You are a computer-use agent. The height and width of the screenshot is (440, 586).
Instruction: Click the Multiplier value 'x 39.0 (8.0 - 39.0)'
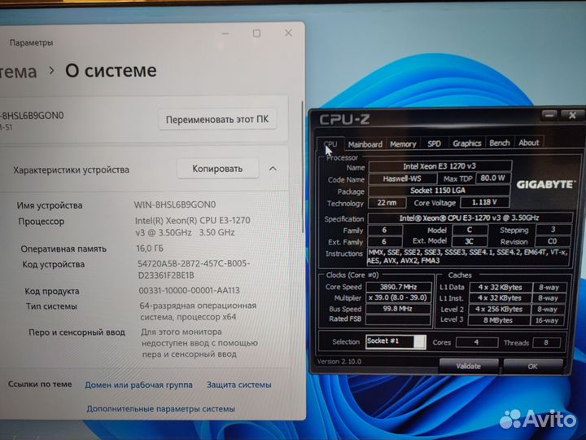(x=398, y=298)
